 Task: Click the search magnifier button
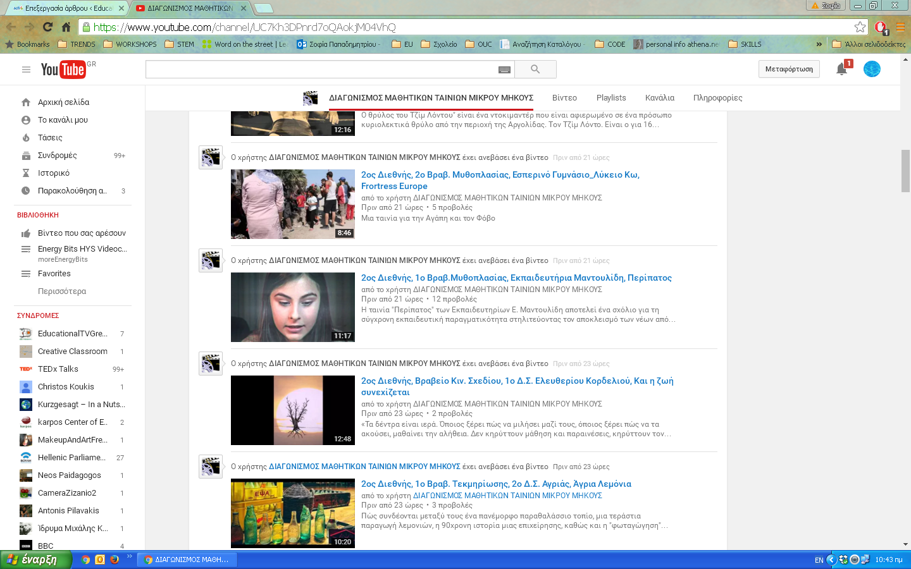click(x=535, y=70)
